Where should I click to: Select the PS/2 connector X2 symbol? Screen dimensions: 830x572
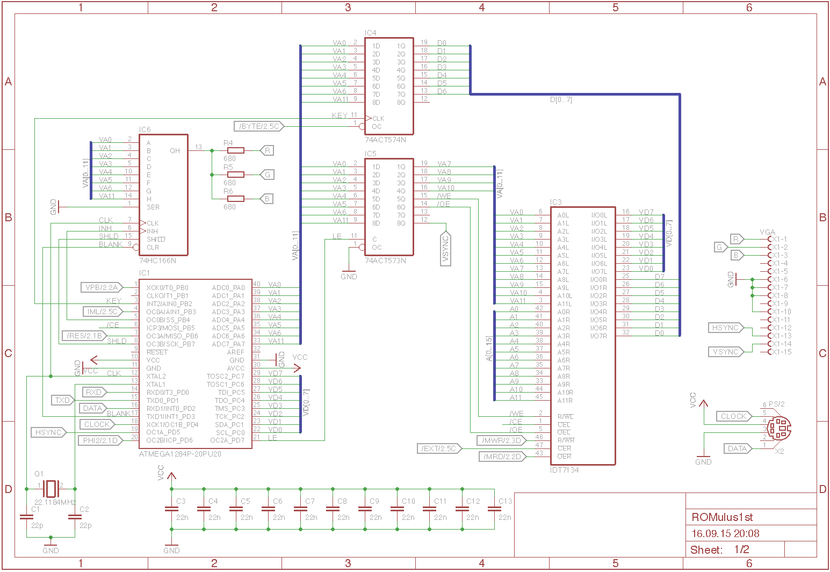tap(778, 428)
